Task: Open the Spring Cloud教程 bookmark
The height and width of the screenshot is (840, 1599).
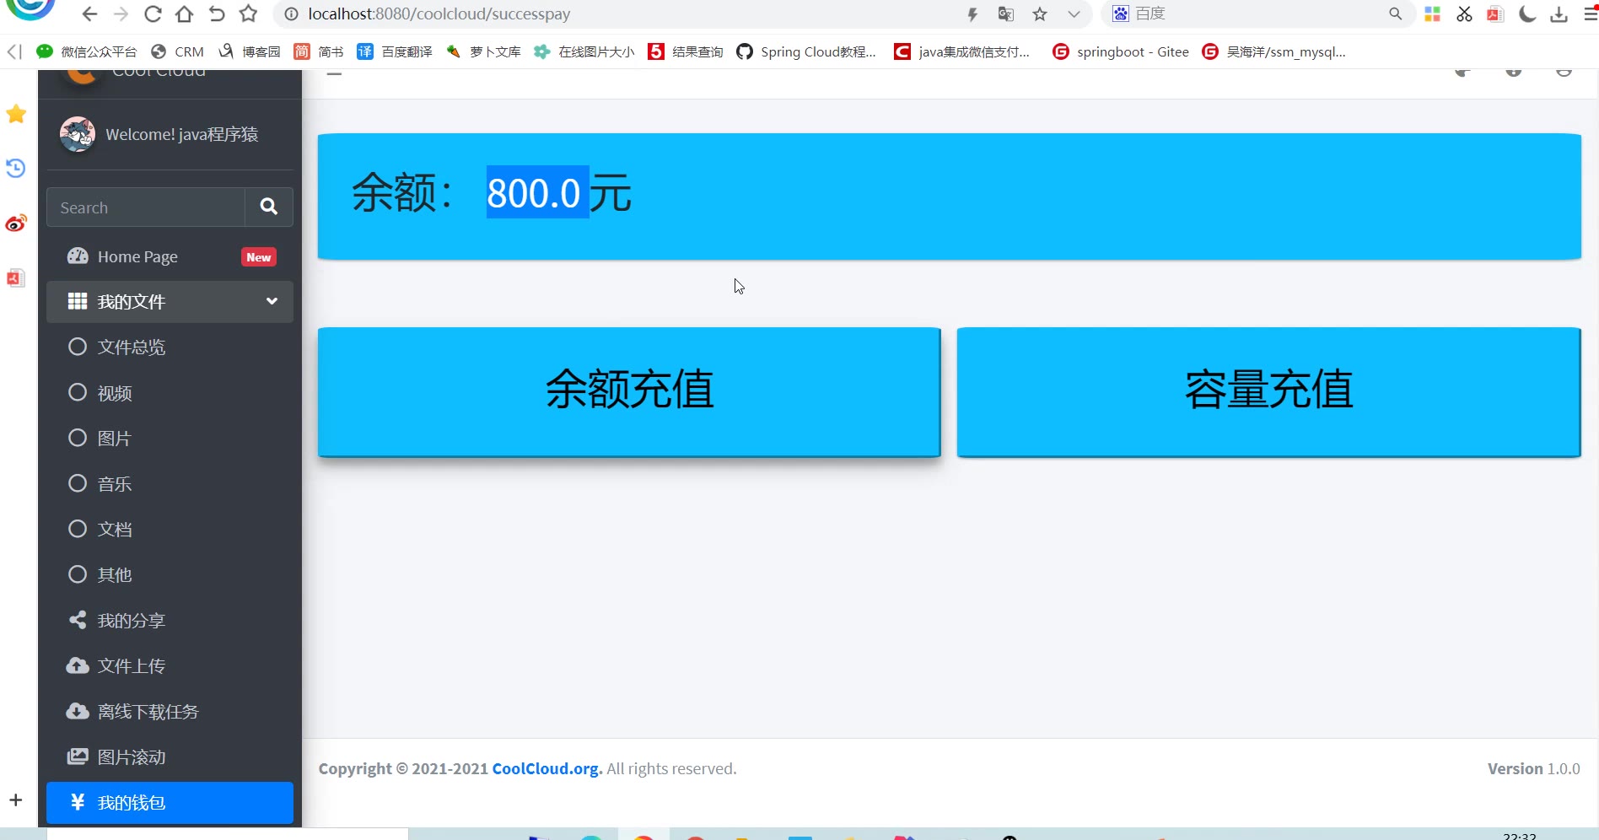Action: [x=806, y=51]
